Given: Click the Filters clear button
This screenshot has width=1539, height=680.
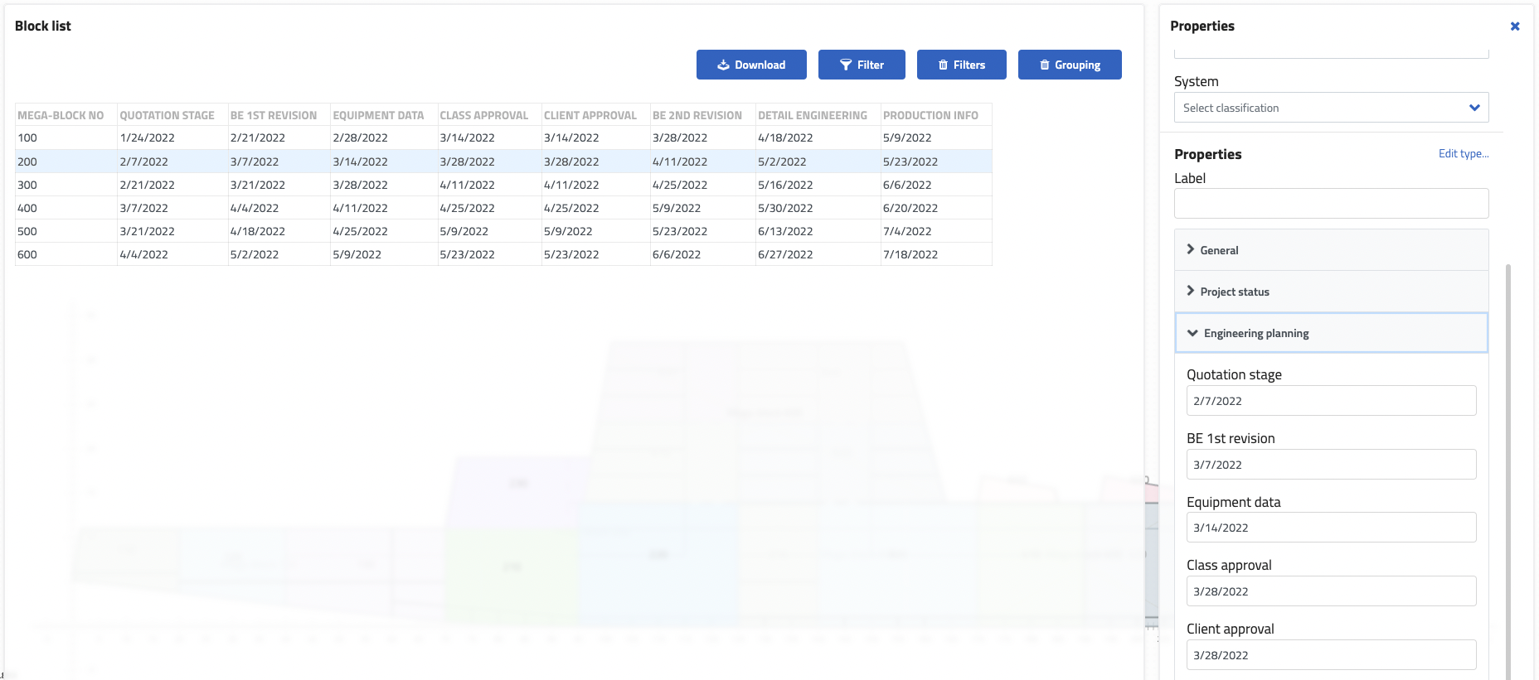Looking at the screenshot, I should click(962, 65).
